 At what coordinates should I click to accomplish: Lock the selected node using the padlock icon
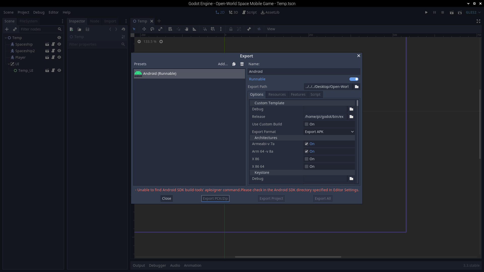pyautogui.click(x=231, y=29)
